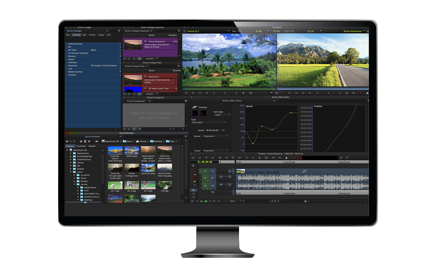Click the Name column header in Drone Footage Sequence
This screenshot has width=432, height=274.
151,35
